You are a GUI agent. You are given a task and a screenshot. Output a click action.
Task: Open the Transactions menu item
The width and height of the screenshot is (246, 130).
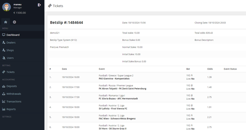click(14, 101)
